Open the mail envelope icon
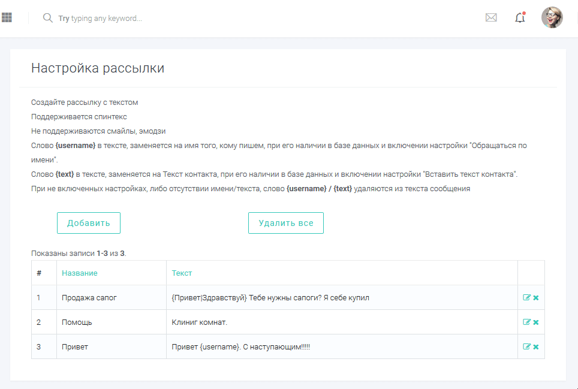 click(x=491, y=18)
